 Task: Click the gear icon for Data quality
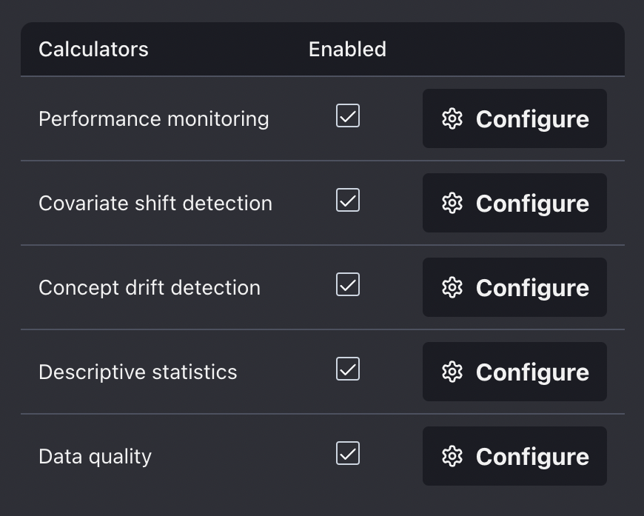pyautogui.click(x=452, y=456)
